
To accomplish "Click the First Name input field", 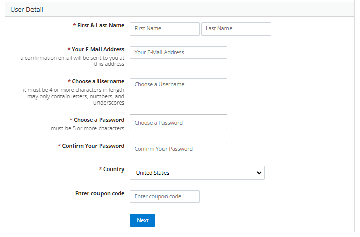I will (165, 29).
